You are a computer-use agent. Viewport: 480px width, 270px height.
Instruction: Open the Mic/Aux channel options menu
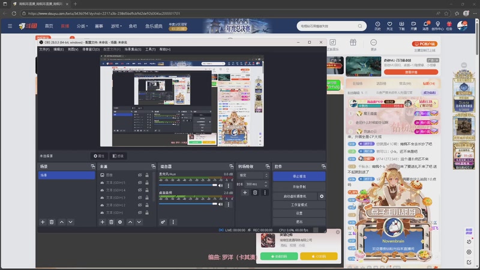click(x=229, y=185)
